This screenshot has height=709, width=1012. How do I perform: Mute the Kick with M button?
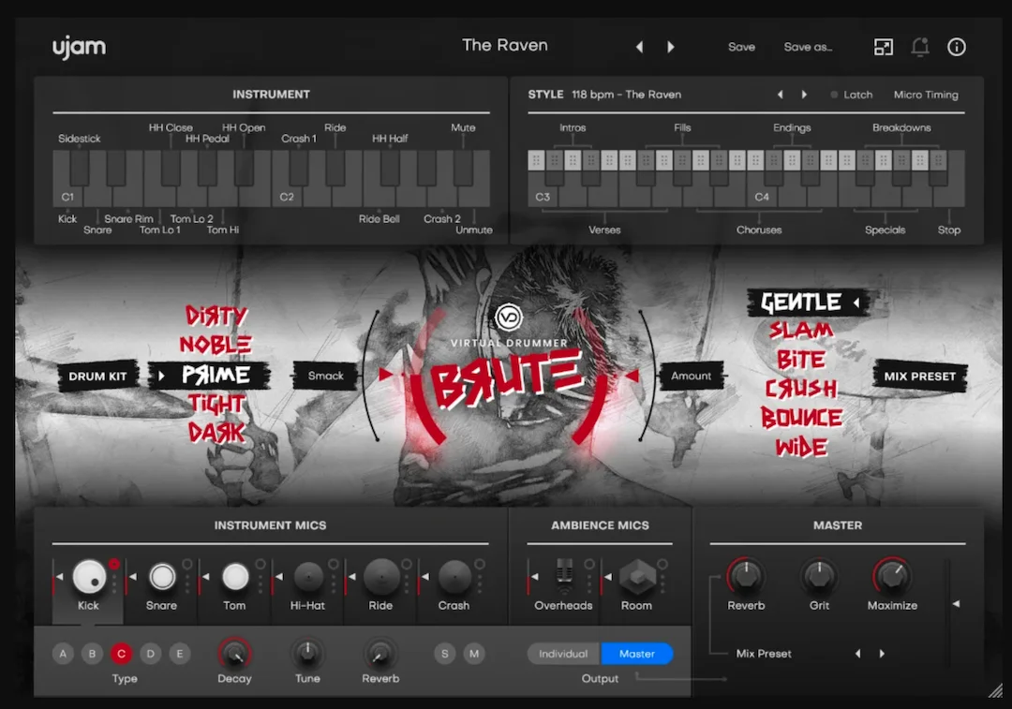pos(474,654)
